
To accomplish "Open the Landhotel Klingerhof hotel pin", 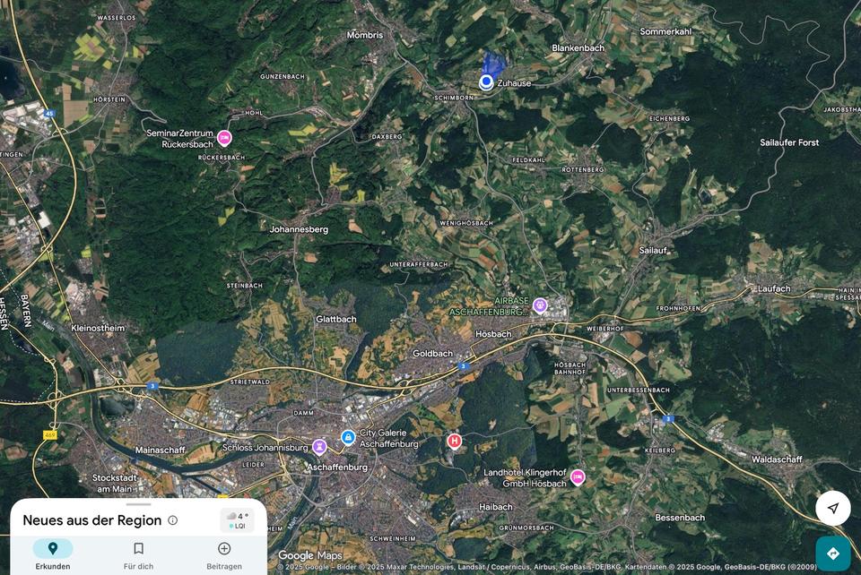I will tap(578, 476).
